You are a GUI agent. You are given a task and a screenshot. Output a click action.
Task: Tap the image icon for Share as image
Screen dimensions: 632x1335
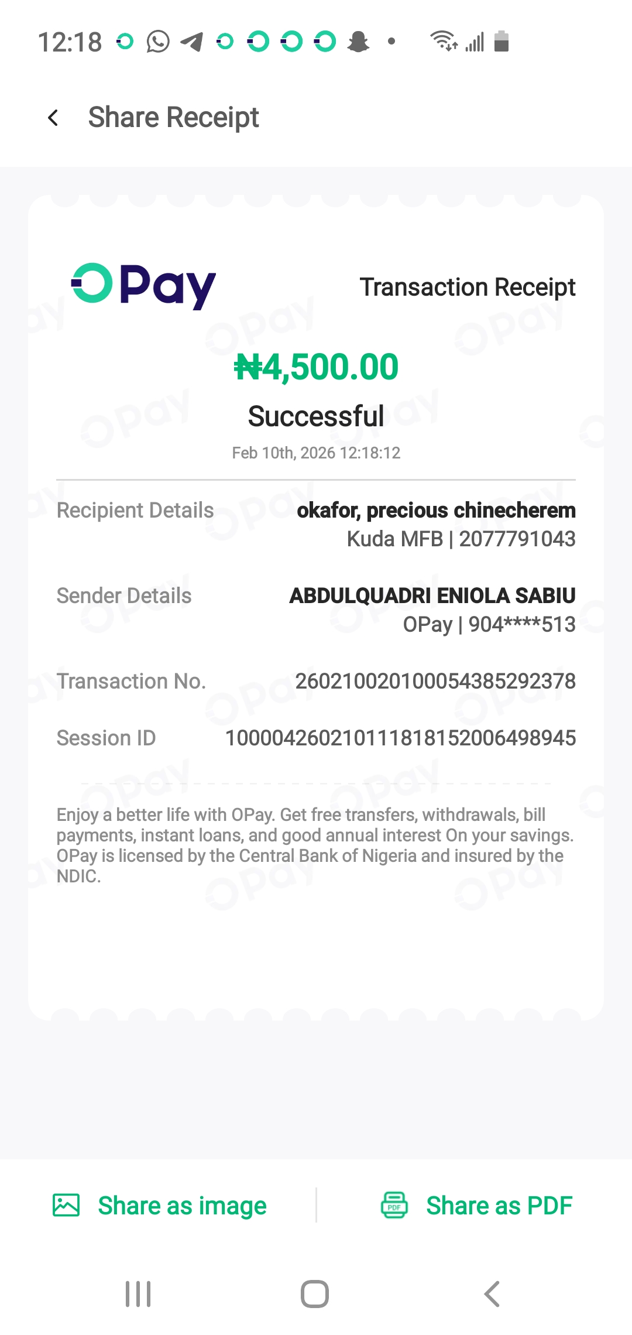click(x=66, y=1205)
